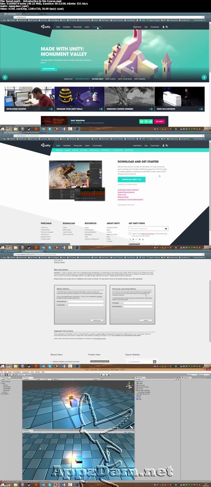Screen dimensions: 211x487
Task: Follow the 'Looking for patch releases?' link
Action: pos(128,190)
